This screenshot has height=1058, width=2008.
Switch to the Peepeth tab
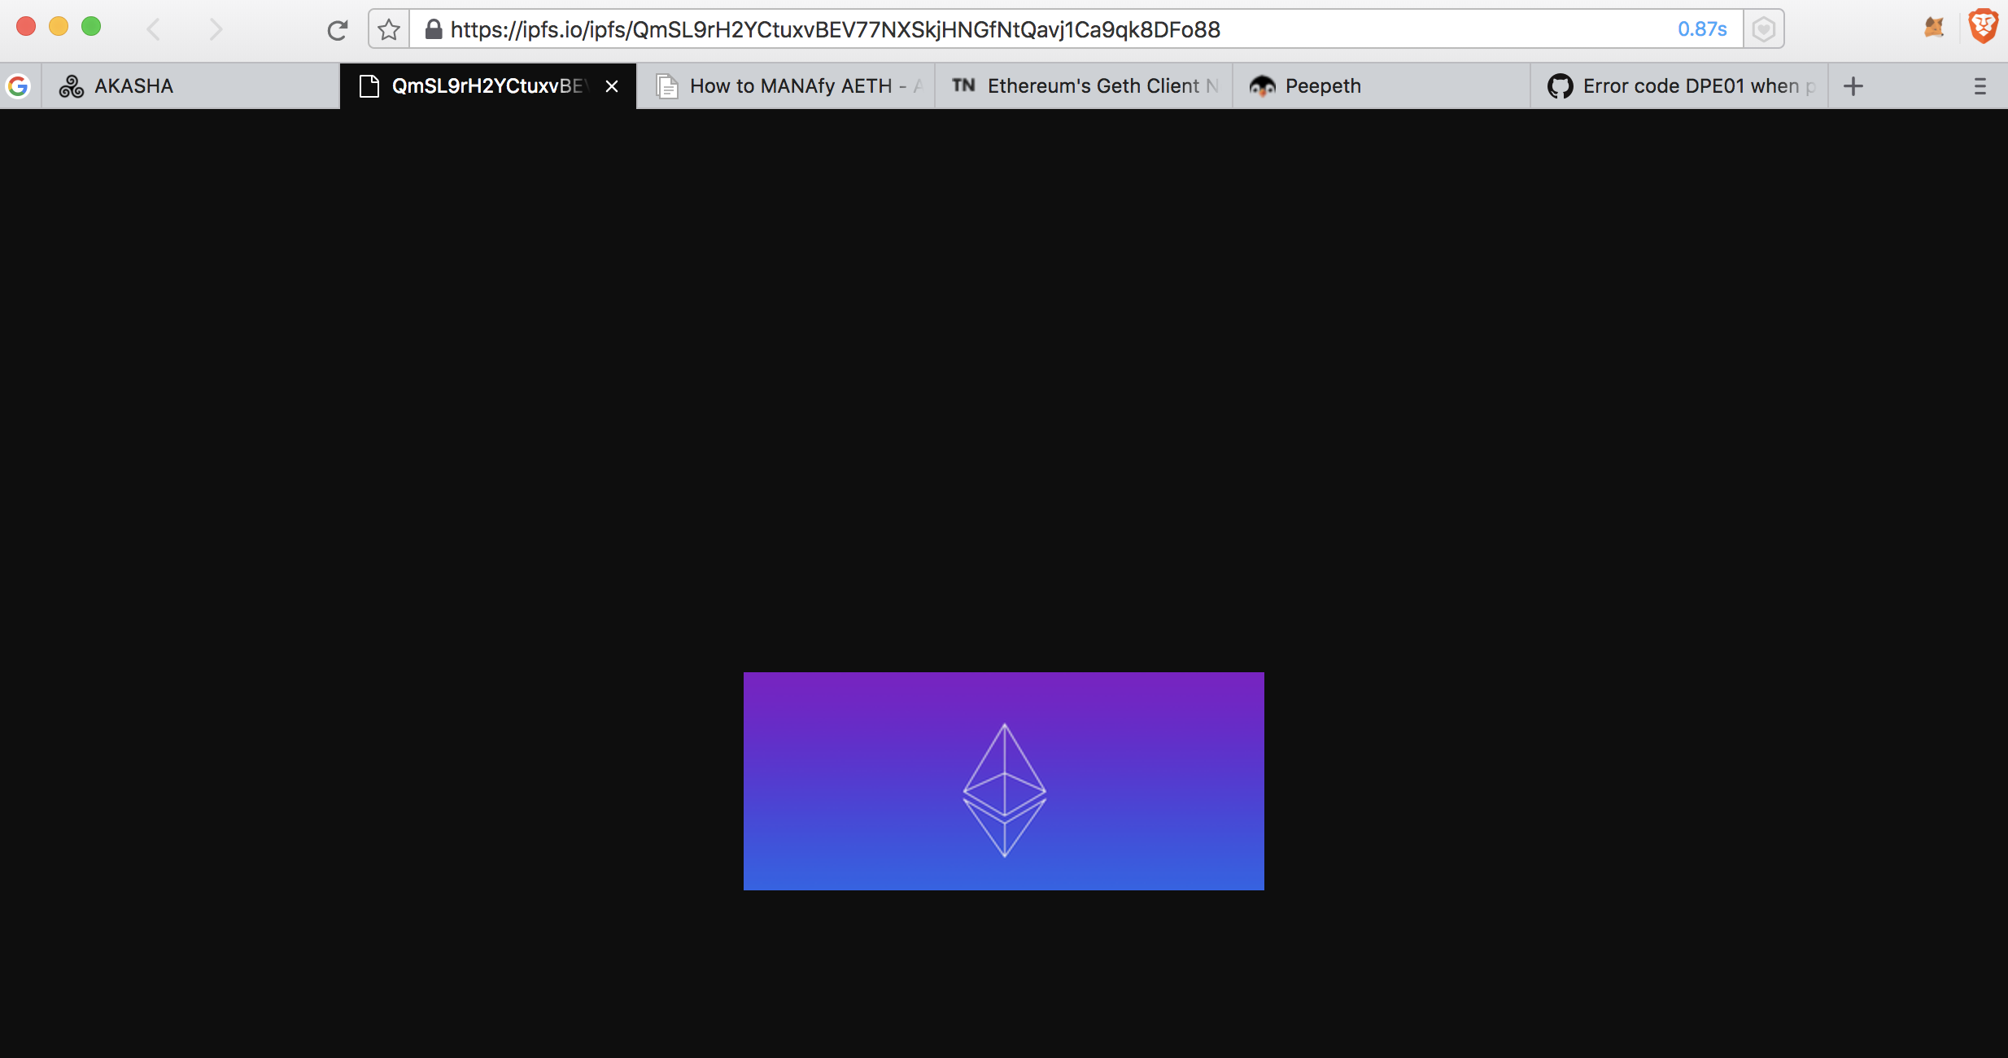click(x=1382, y=86)
